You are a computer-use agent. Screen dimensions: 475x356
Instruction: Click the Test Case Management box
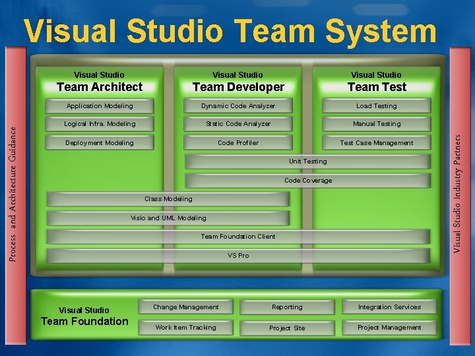tap(377, 142)
